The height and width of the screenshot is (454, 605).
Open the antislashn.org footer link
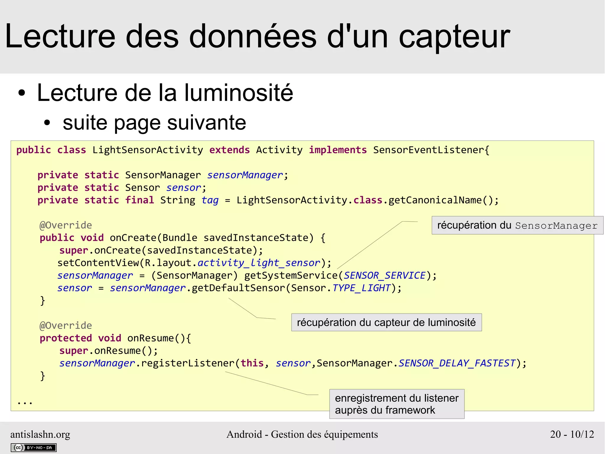click(40, 434)
